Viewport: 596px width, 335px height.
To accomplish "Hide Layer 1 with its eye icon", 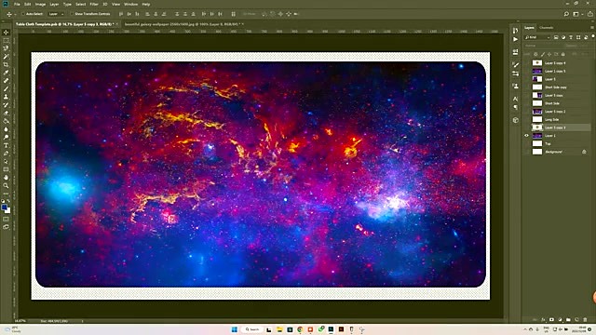I will pos(526,136).
